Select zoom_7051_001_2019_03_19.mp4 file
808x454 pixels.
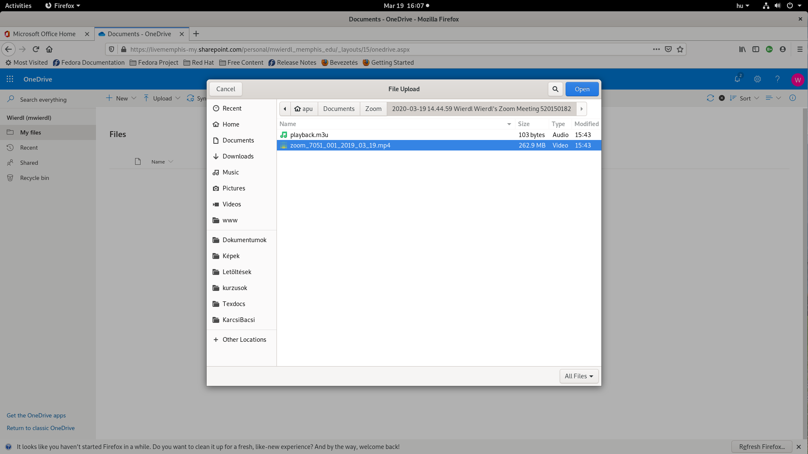[439, 145]
